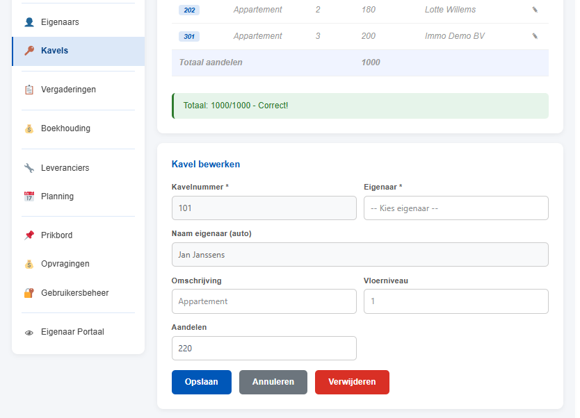Click floor level 2 in row 202
580x418 pixels.
click(318, 10)
